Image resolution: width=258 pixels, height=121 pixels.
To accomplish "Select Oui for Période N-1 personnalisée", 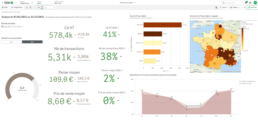I will tap(12, 42).
